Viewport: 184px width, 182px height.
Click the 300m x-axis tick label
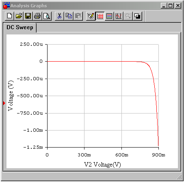tap(84, 155)
